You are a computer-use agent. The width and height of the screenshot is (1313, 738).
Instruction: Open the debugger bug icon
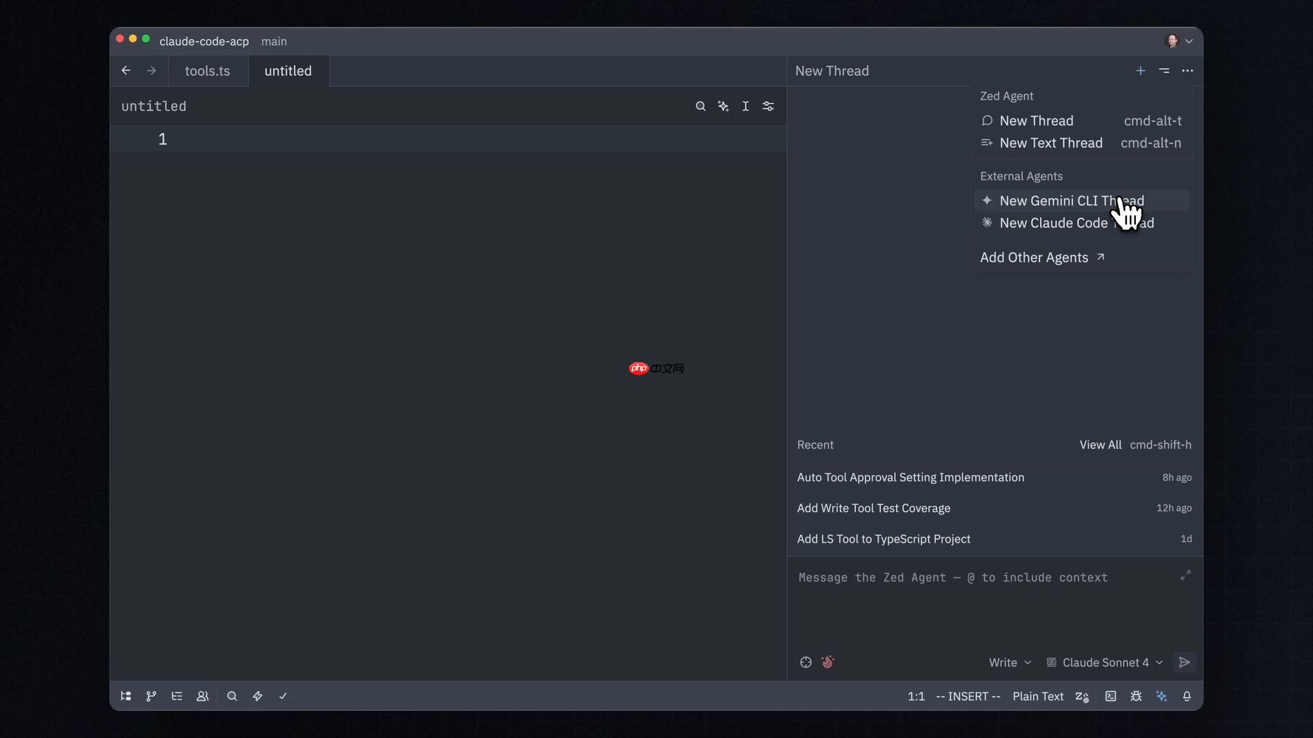pos(1136,696)
